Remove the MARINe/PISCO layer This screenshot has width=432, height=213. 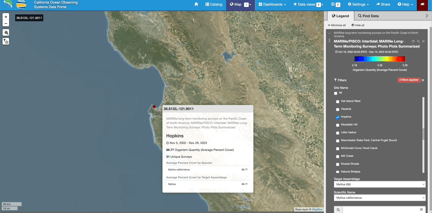pos(423,41)
